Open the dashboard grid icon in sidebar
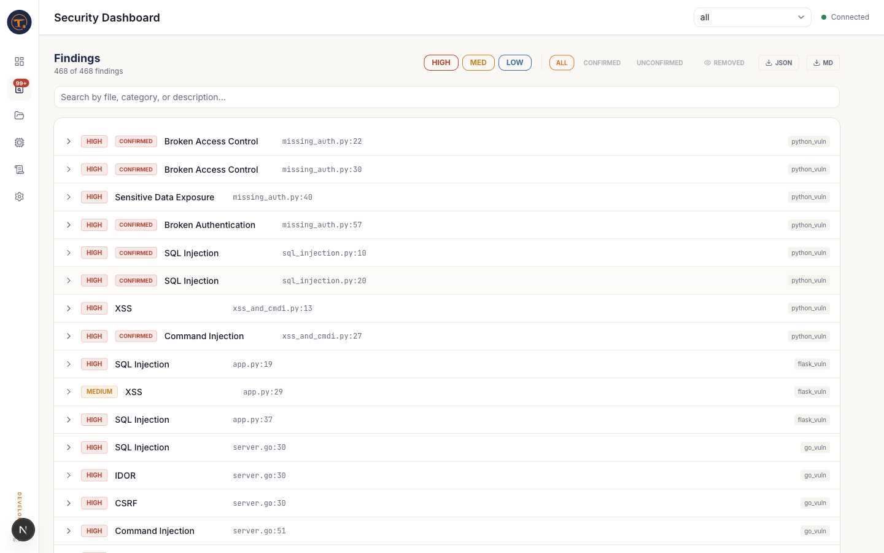 coord(19,61)
